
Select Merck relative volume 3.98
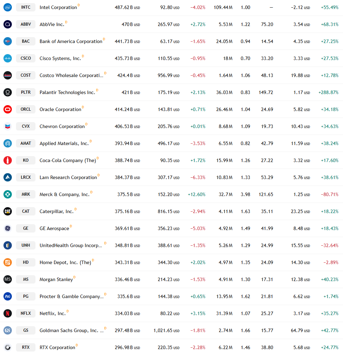[x=245, y=194]
